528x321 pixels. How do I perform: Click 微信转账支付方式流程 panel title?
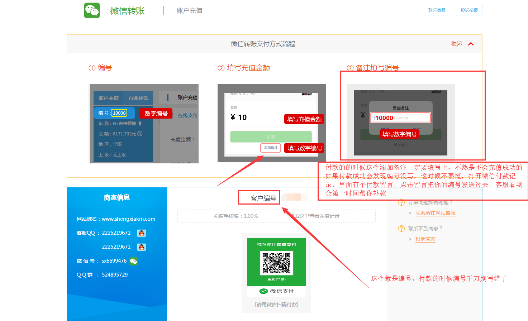(263, 44)
